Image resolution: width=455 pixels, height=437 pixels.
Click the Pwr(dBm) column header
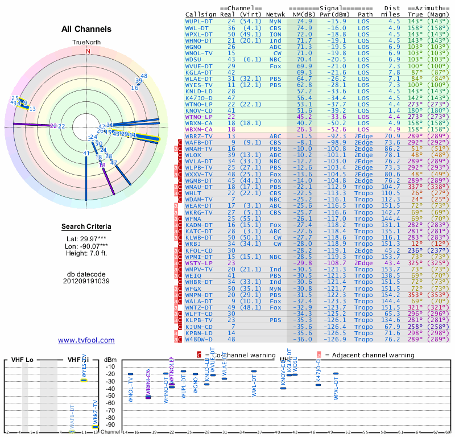(x=335, y=15)
